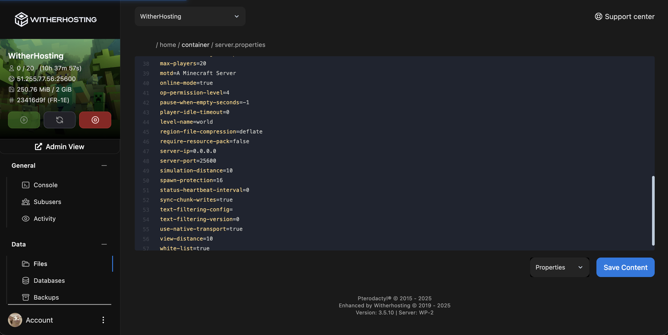Click the Databases cylinder icon
The image size is (668, 335).
click(26, 280)
